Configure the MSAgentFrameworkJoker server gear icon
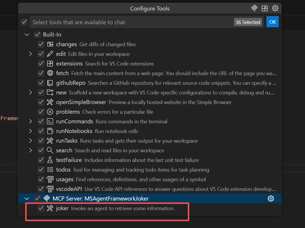This screenshot has width=305, height=228. (x=271, y=198)
